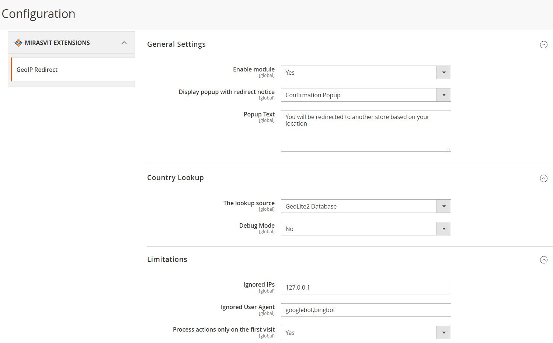Click the Popup Text label
Screen dimensions: 553x343
click(259, 114)
